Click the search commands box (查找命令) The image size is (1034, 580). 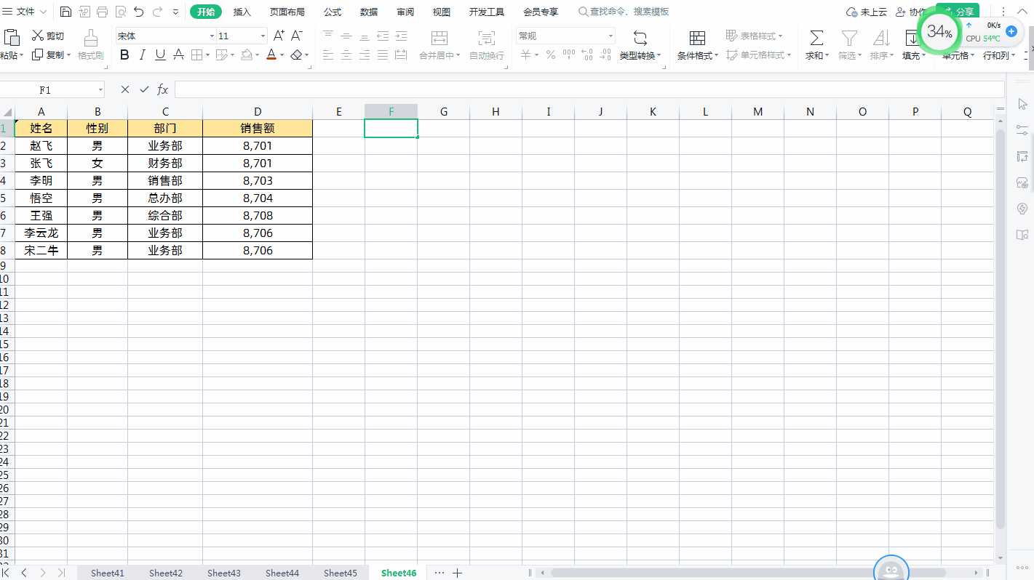624,12
